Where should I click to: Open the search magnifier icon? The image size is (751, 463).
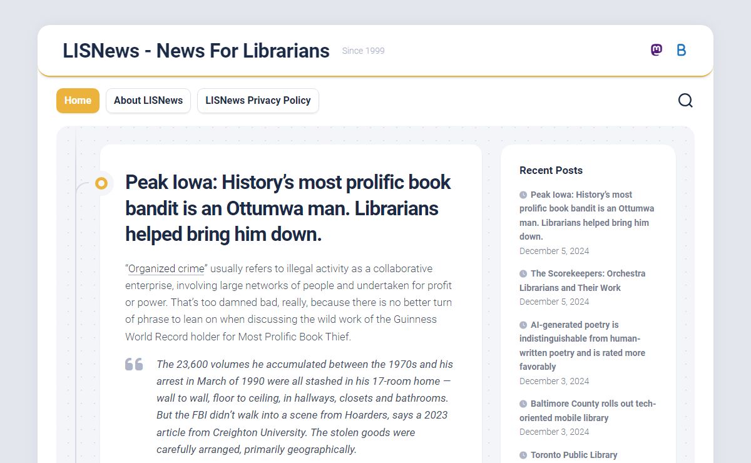685,100
